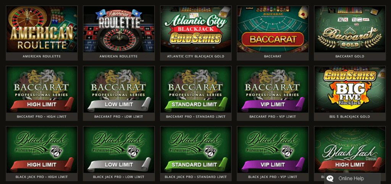Choose Baccarat Professional Series High Limit
391x184 pixels.
point(42,89)
